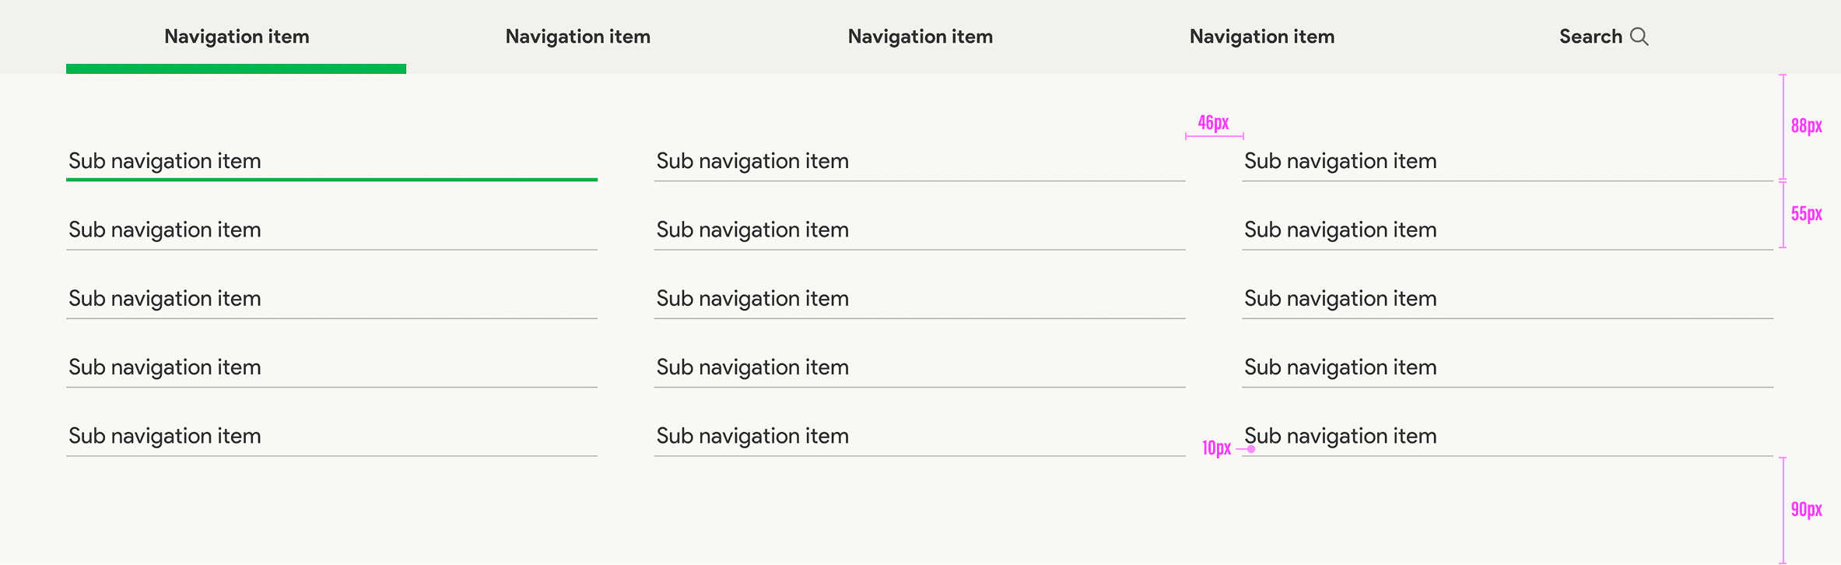Viewport: 1841px width, 565px height.
Task: Click the Search text label
Action: [x=1590, y=37]
